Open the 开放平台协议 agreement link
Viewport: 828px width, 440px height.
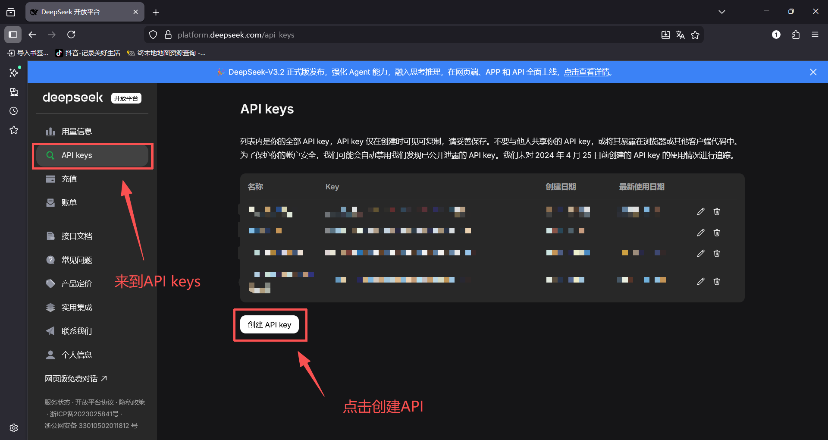pos(94,402)
